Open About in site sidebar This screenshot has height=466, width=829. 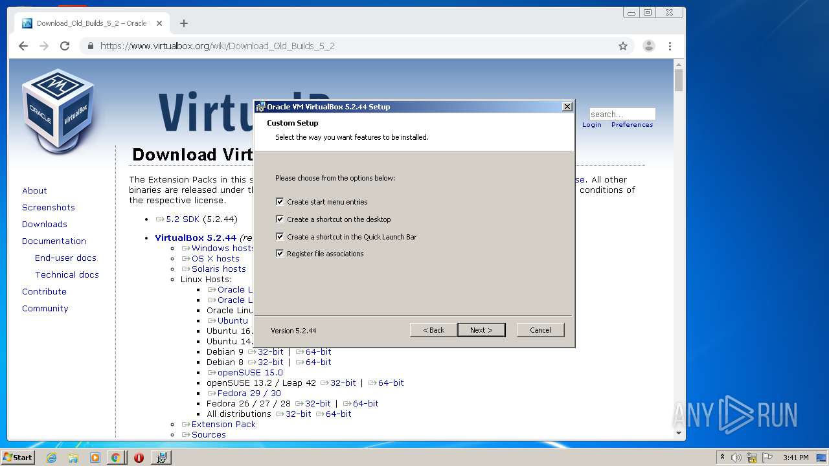[x=34, y=191]
